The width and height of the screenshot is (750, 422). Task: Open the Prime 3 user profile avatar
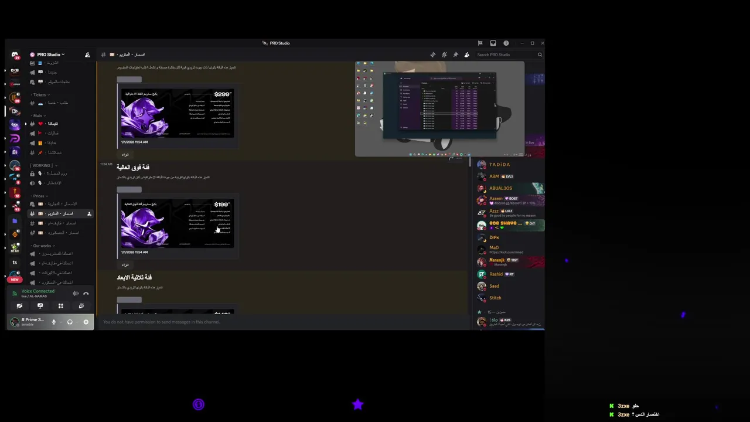(x=15, y=322)
